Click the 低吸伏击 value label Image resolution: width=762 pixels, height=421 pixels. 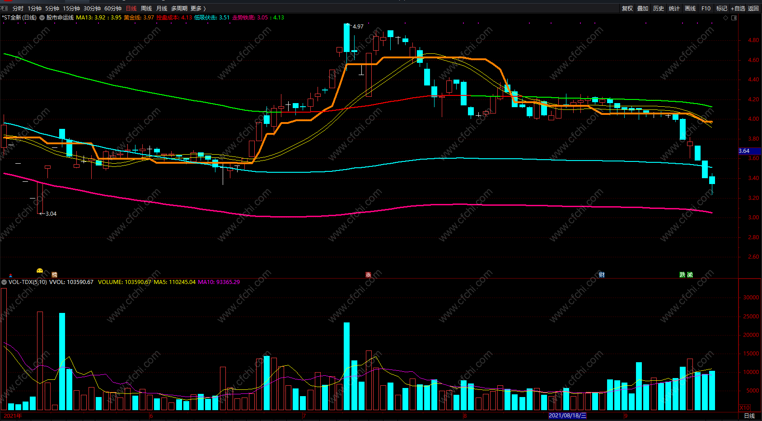coord(212,18)
